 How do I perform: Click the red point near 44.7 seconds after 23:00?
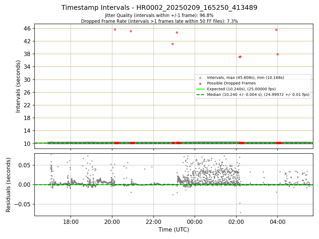coord(177,32)
